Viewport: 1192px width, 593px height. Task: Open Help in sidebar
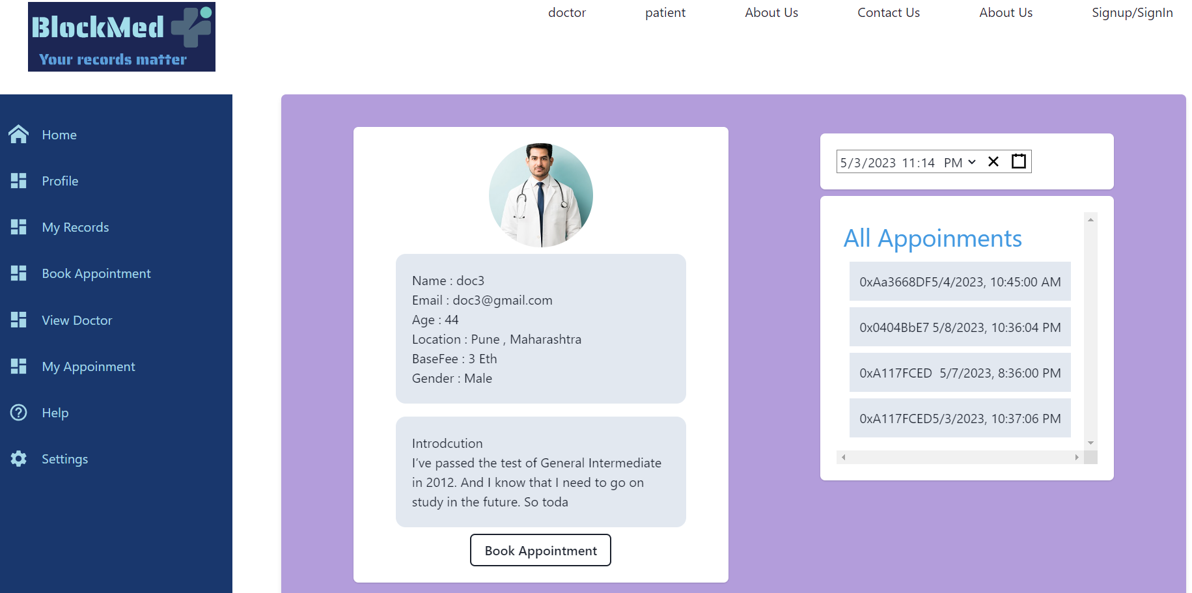[55, 413]
